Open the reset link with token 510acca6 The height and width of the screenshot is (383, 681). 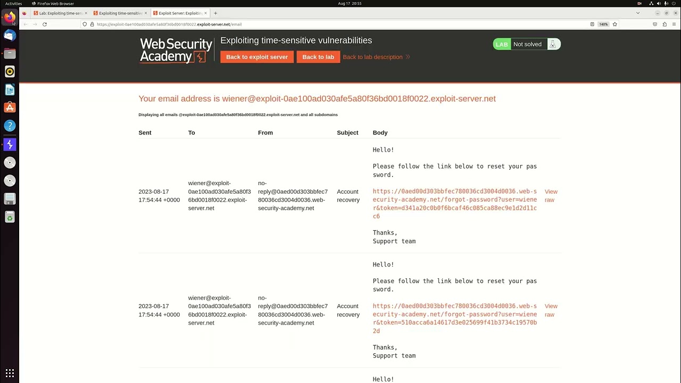coord(455,319)
